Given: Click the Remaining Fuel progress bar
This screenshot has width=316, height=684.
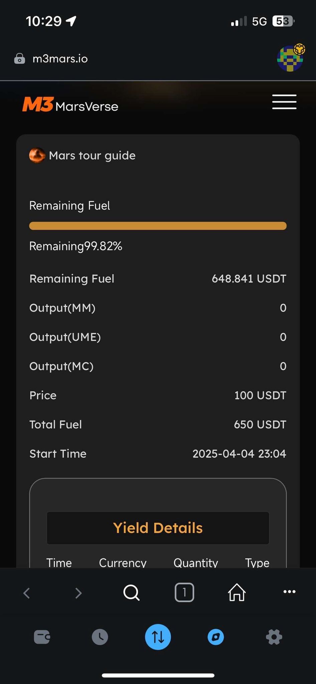Looking at the screenshot, I should [x=158, y=226].
